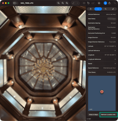Select the Altitude Reference row label
The height and width of the screenshot is (121, 118).
point(94,14)
